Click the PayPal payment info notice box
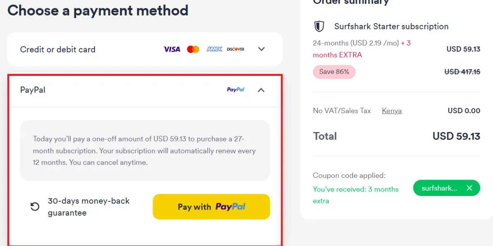This screenshot has height=246, width=493. [x=145, y=150]
